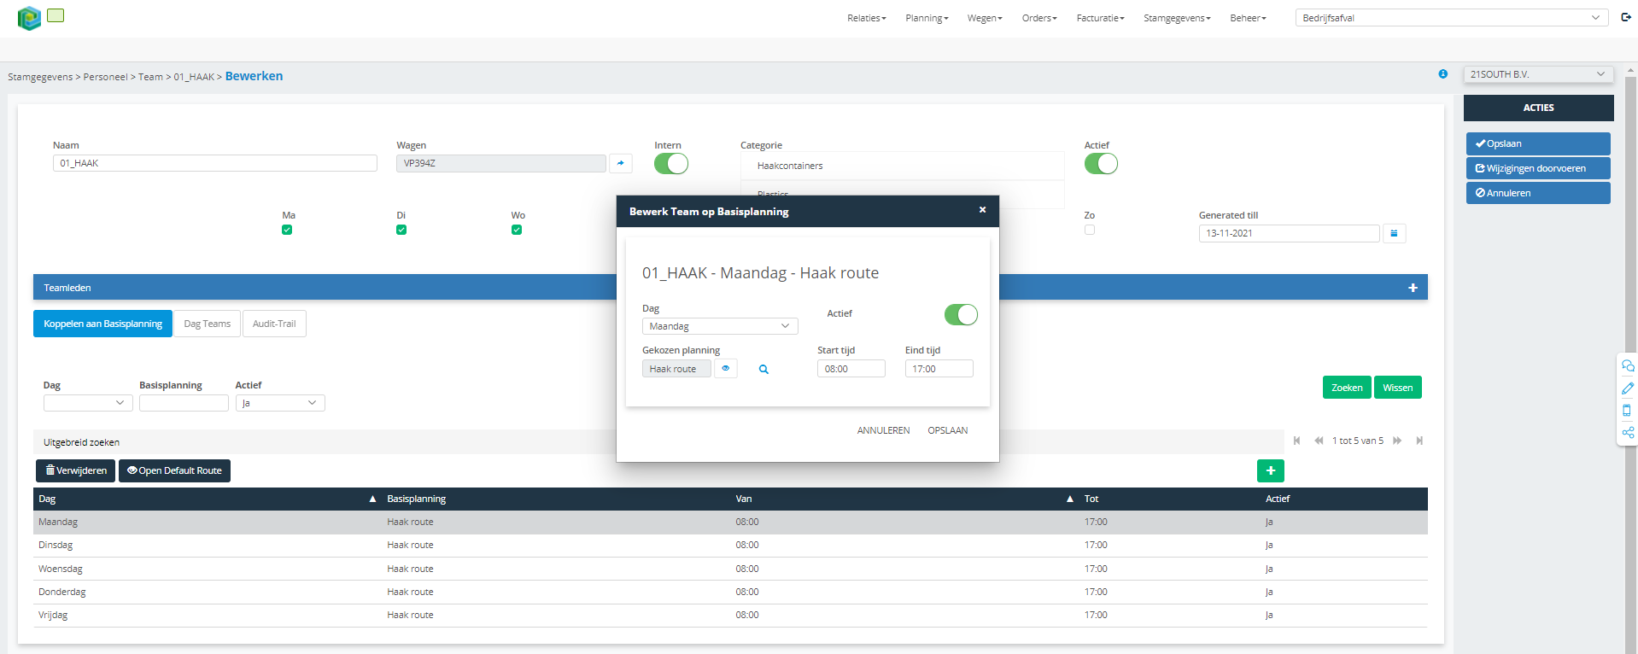This screenshot has height=654, width=1638.
Task: Click the Opslaan action button
Action: 1538,143
